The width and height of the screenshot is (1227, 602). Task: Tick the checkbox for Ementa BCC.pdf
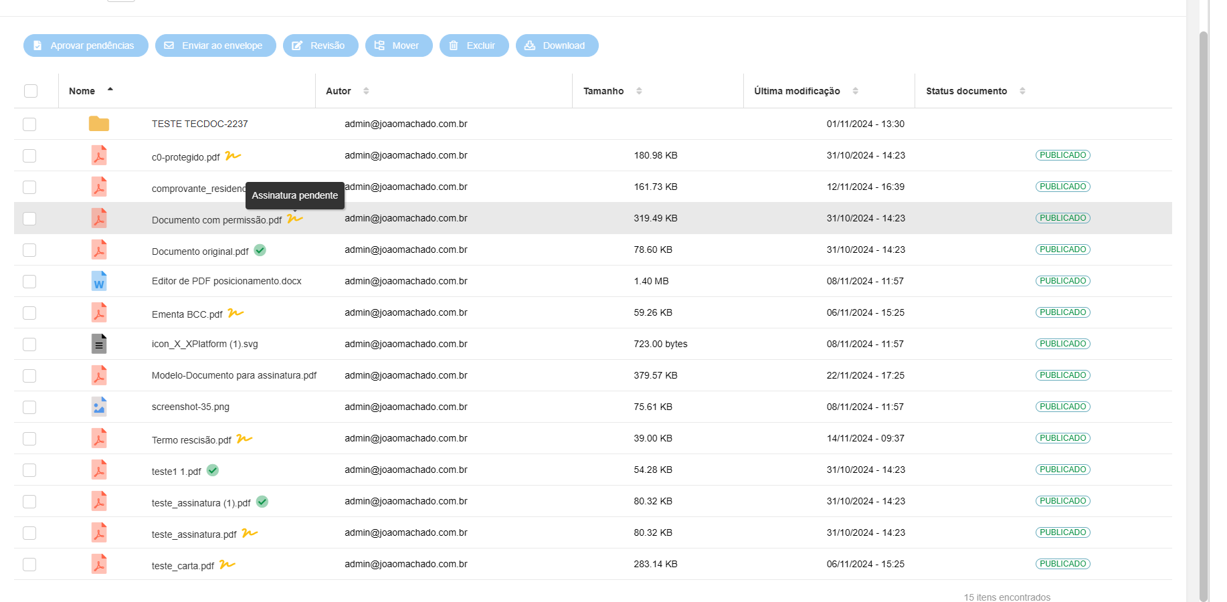[29, 313]
